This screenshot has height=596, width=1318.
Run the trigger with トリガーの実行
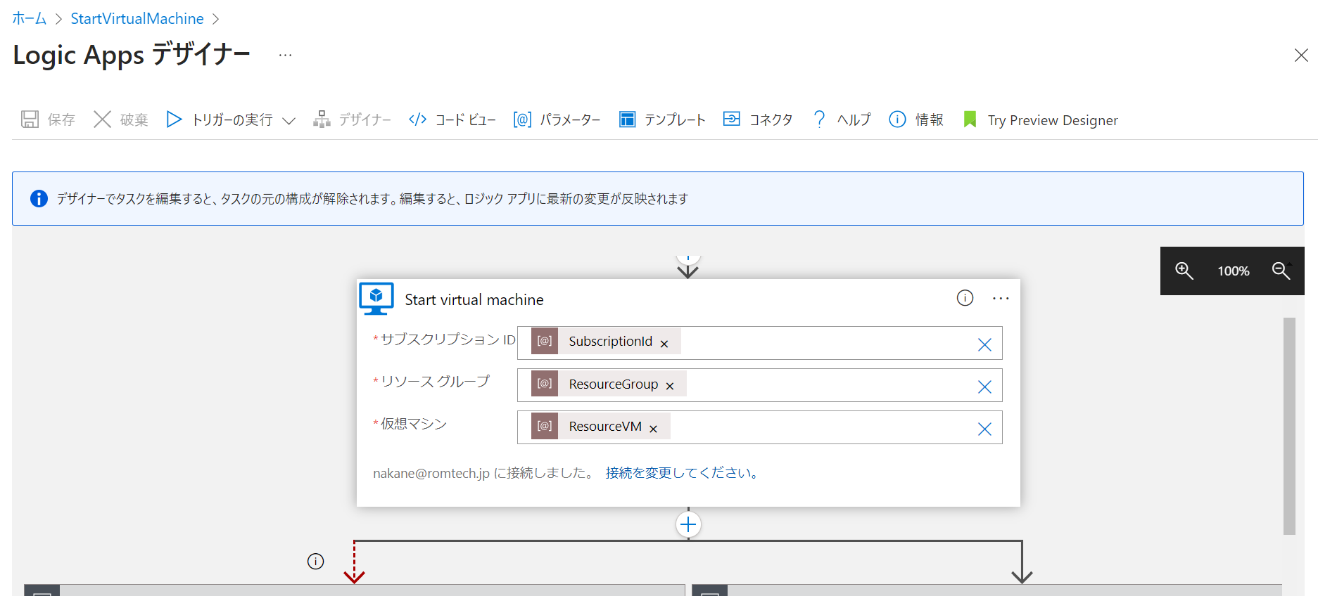(x=220, y=119)
